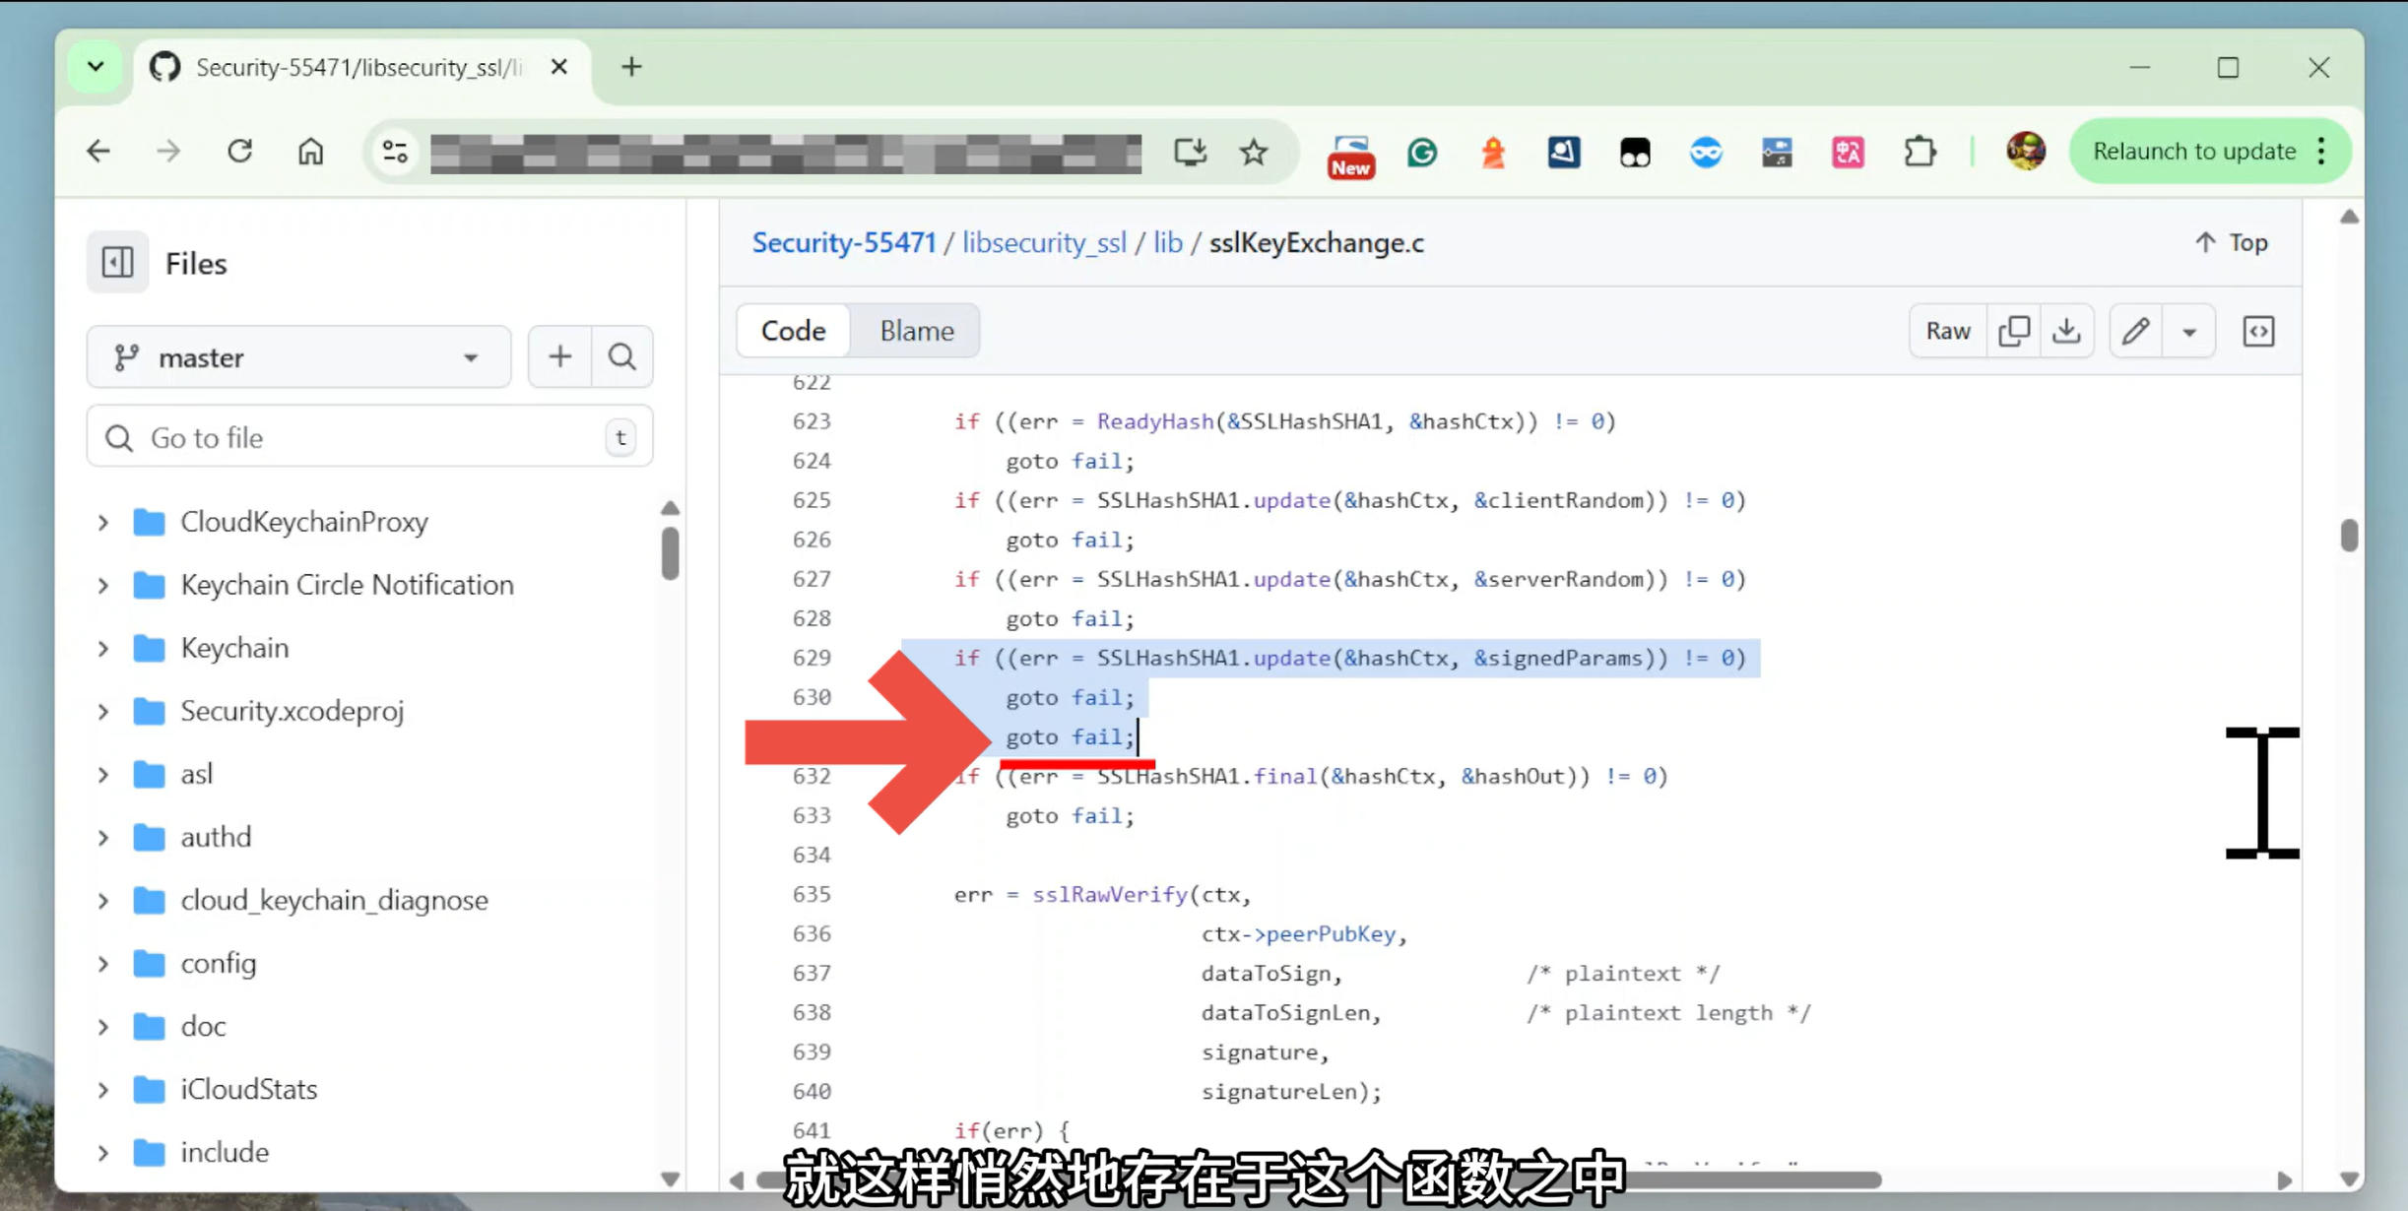Open the libsecurity_ssl breadcrumb link

[x=1044, y=242]
